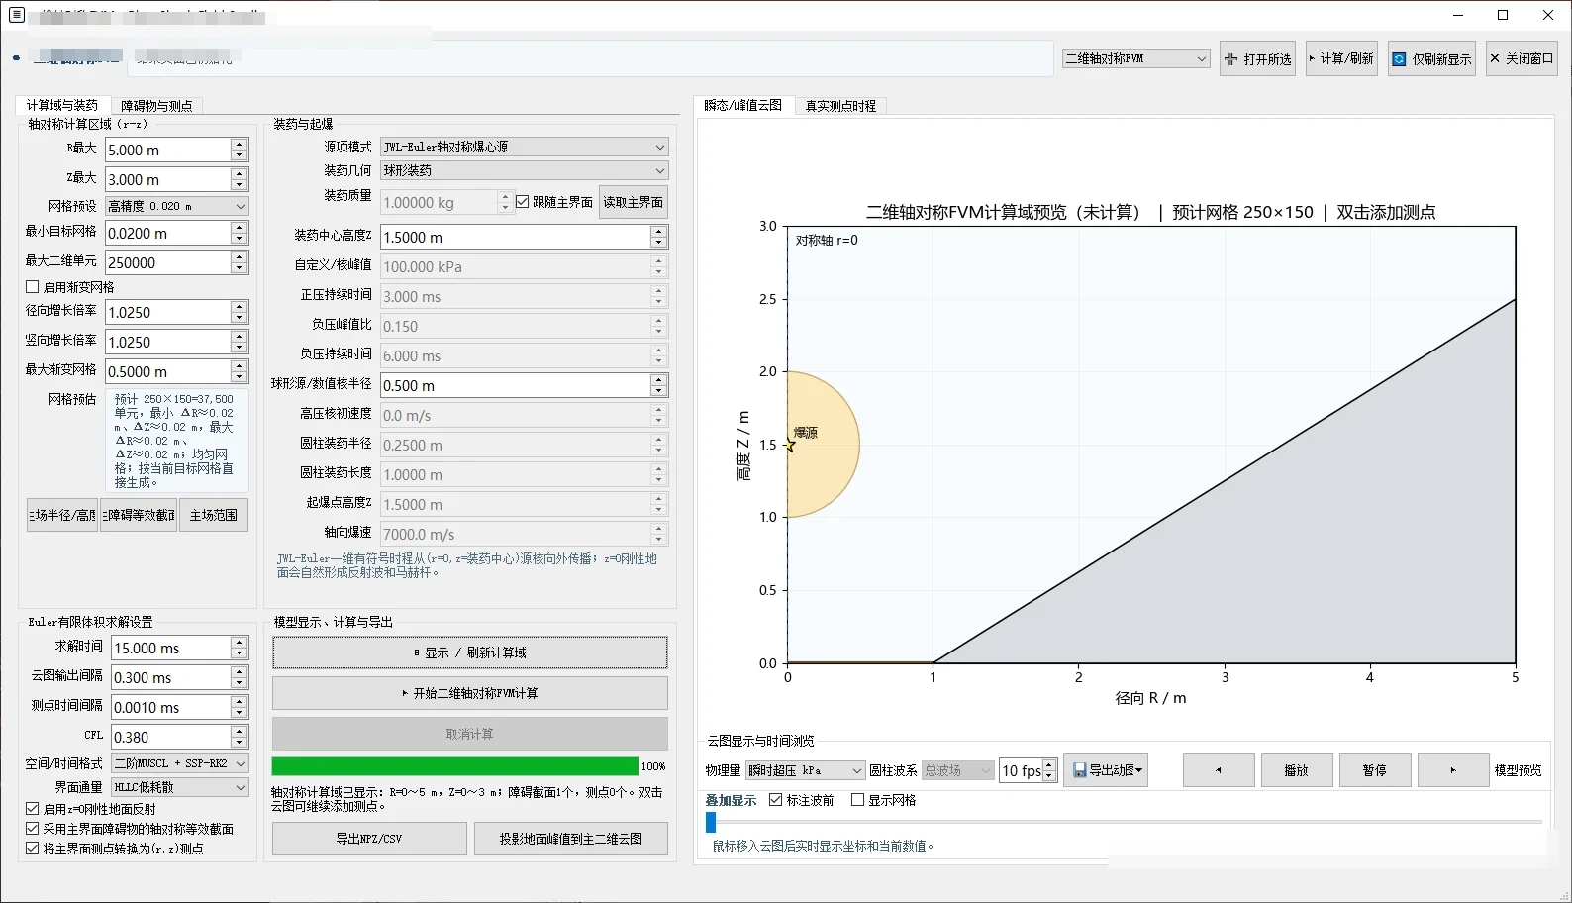Image resolution: width=1572 pixels, height=903 pixels.
Task: Increase 最大二维单元 with the up arrow
Action: point(239,257)
